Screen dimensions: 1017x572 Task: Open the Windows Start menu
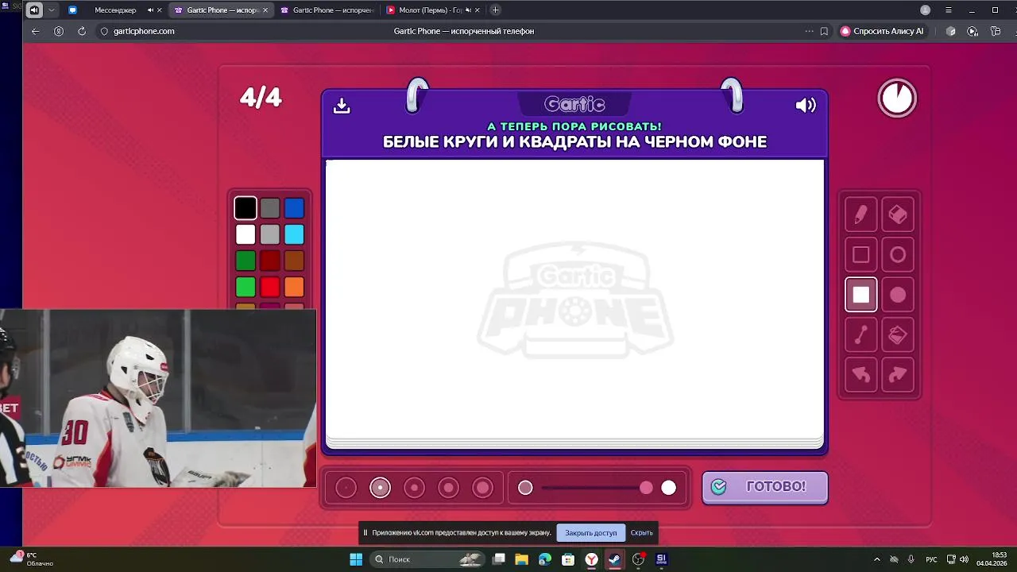click(356, 559)
